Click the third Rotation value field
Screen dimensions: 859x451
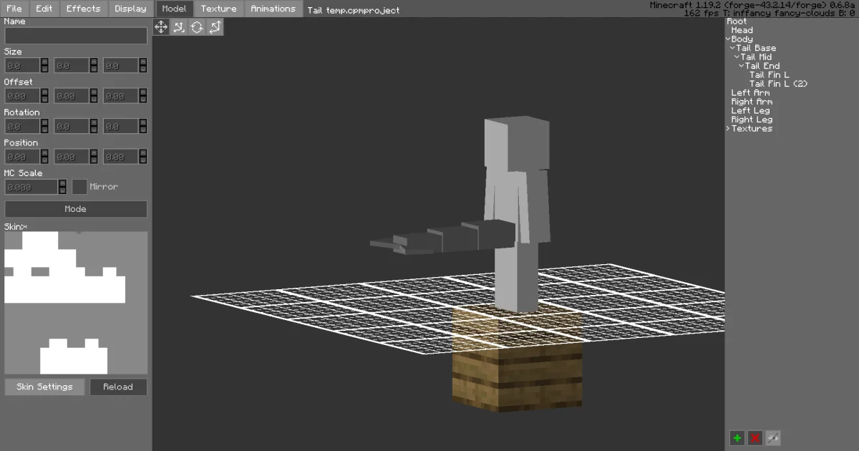click(x=121, y=127)
